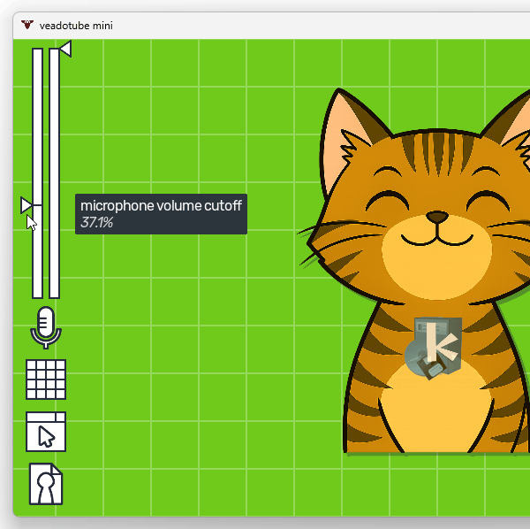Screen dimensions: 530x529
Task: Click the veadotube logo in title bar
Action: point(28,26)
